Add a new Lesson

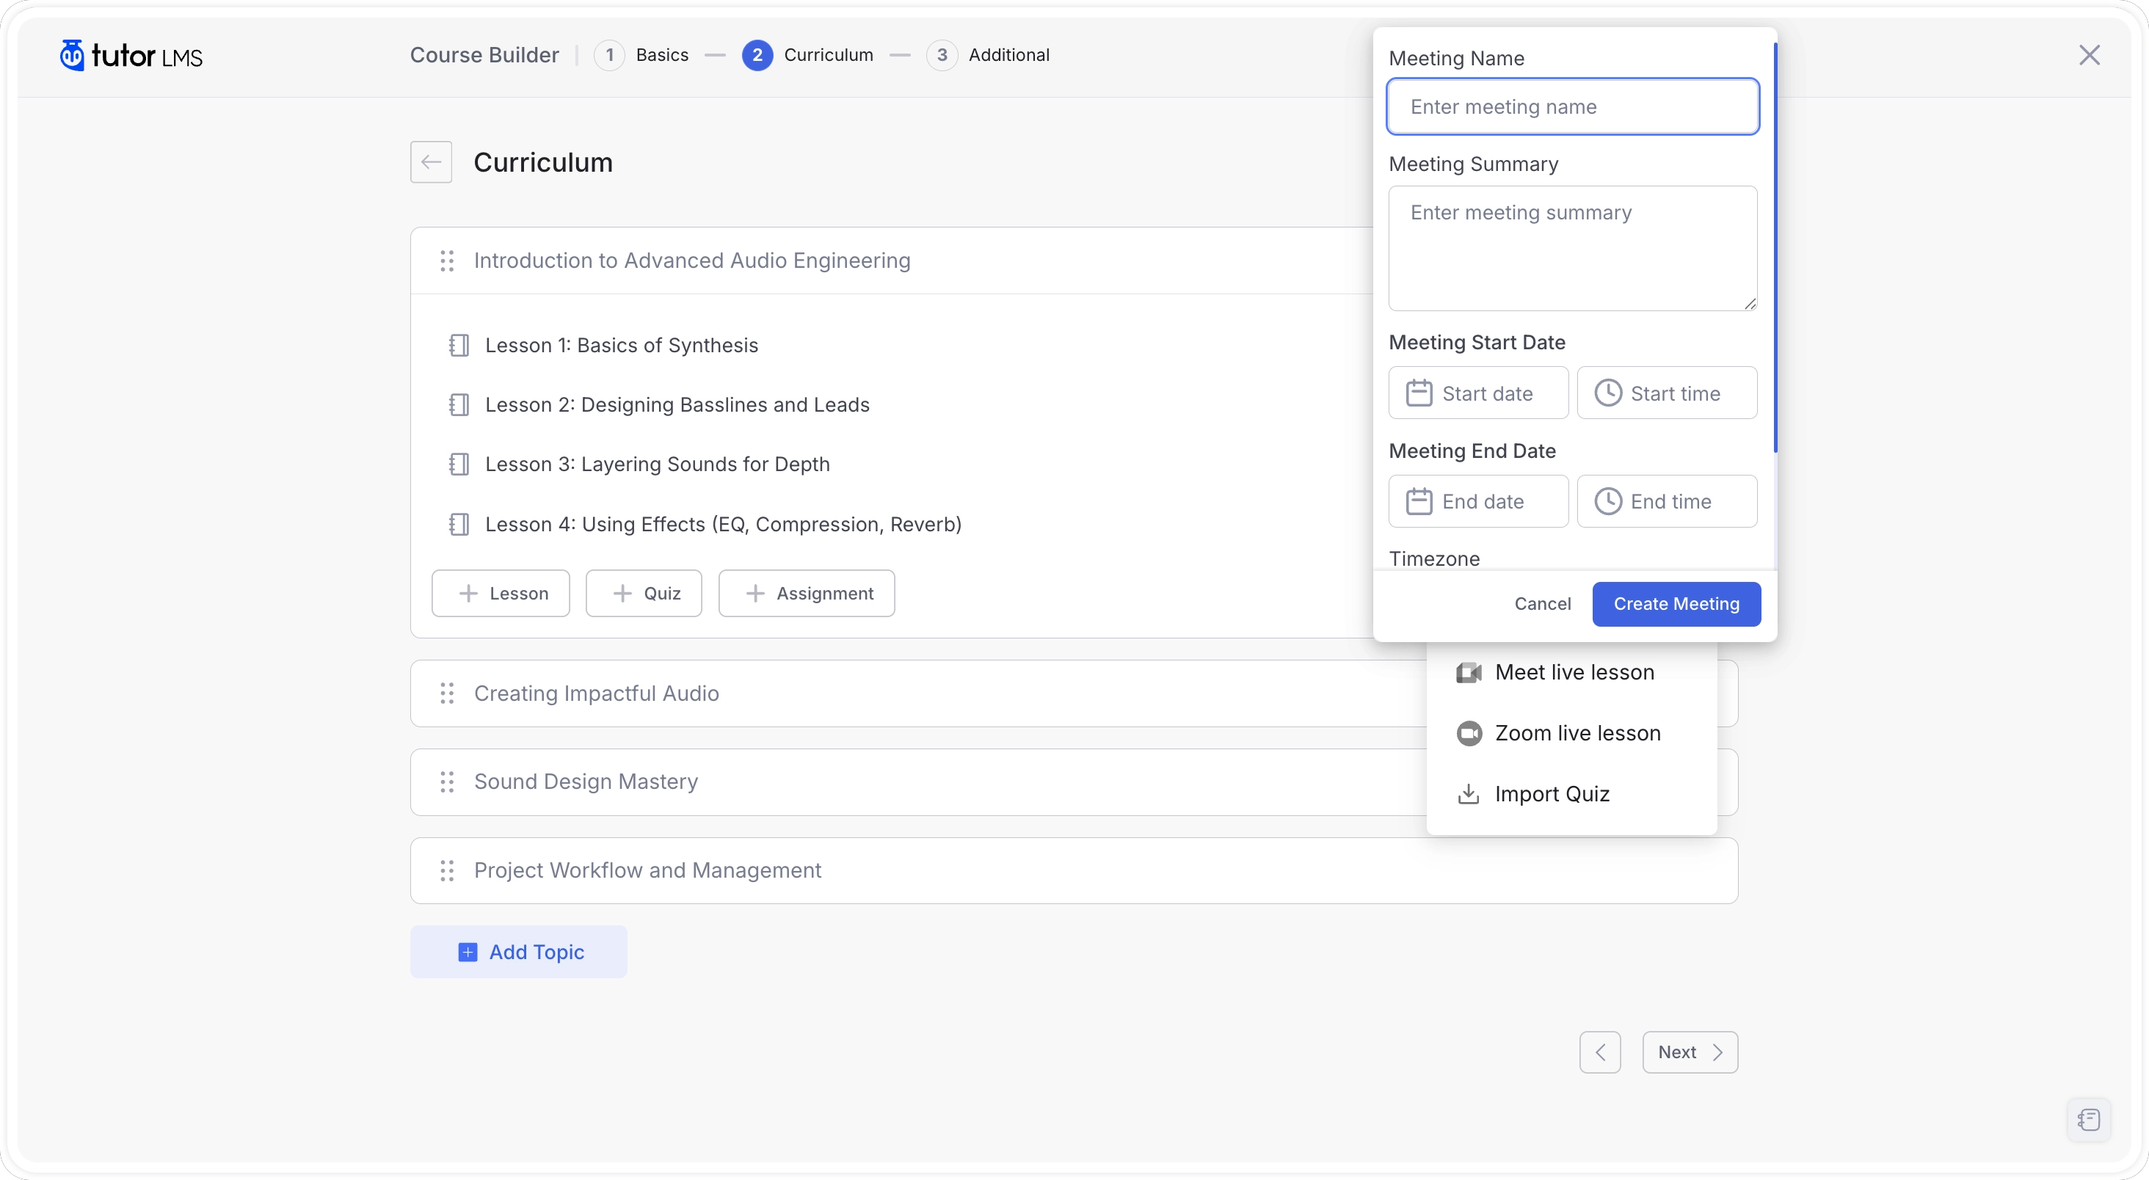pos(501,593)
